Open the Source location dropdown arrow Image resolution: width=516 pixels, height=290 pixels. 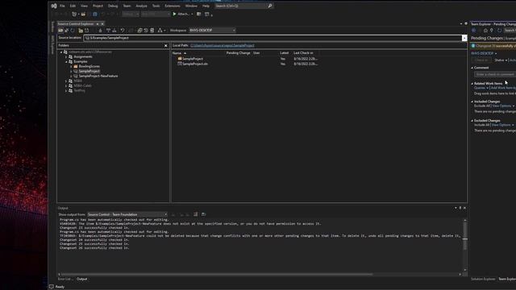tap(464, 38)
